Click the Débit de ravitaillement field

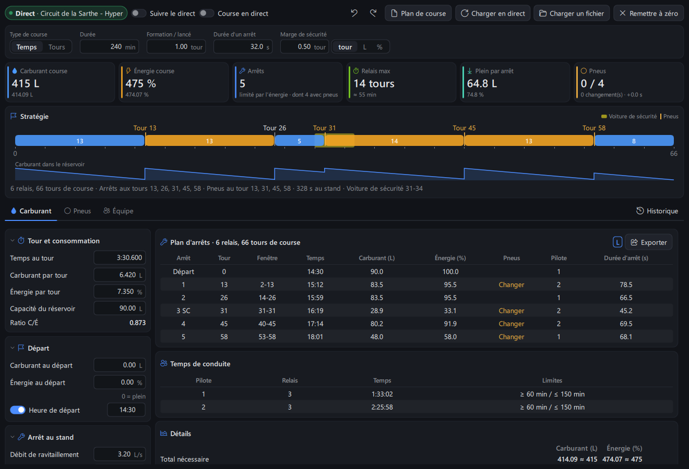tap(120, 454)
